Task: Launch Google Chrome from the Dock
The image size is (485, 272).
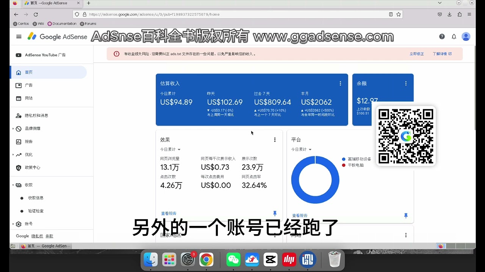Action: pyautogui.click(x=206, y=260)
